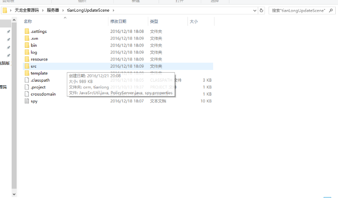Navigate to 天龙全套源码 breadcrumb

(x=27, y=10)
